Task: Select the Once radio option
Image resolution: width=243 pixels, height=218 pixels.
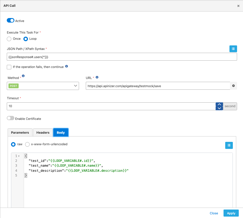Action: 9,39
